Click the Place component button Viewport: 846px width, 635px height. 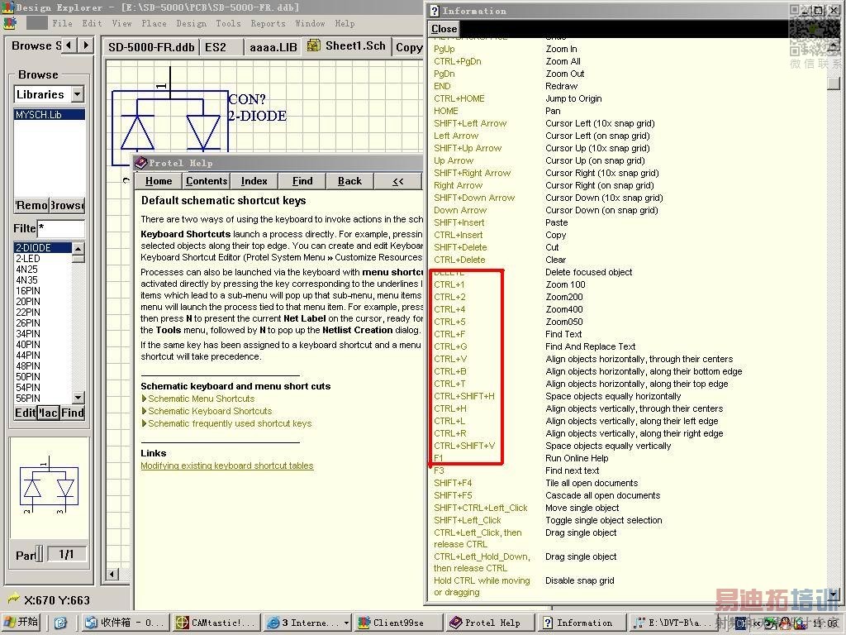[x=49, y=413]
